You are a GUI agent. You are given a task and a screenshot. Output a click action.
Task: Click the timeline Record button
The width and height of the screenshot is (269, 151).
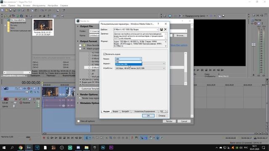coord(44,138)
